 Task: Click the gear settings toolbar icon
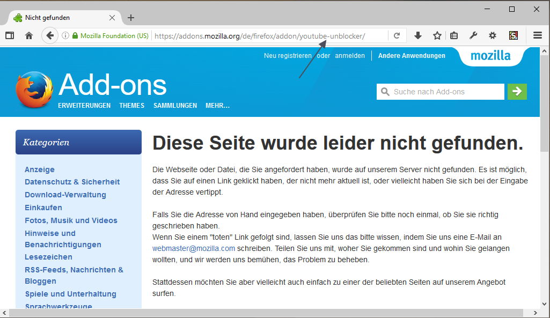(x=493, y=35)
